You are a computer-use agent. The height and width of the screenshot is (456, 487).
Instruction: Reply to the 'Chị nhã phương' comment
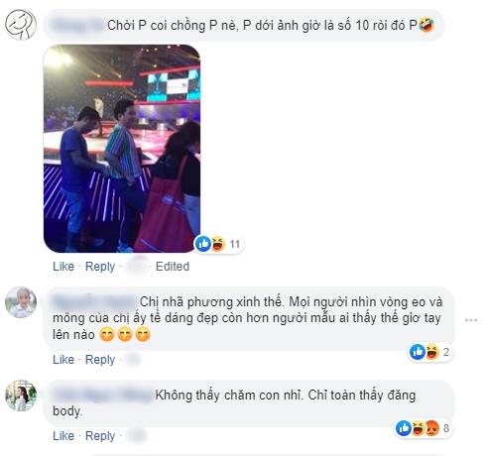pos(100,360)
